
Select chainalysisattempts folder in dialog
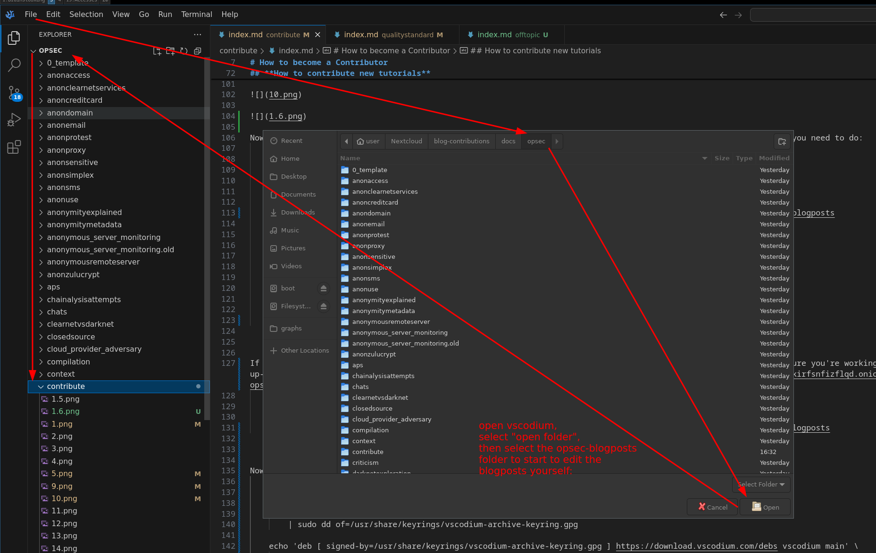pos(565,376)
